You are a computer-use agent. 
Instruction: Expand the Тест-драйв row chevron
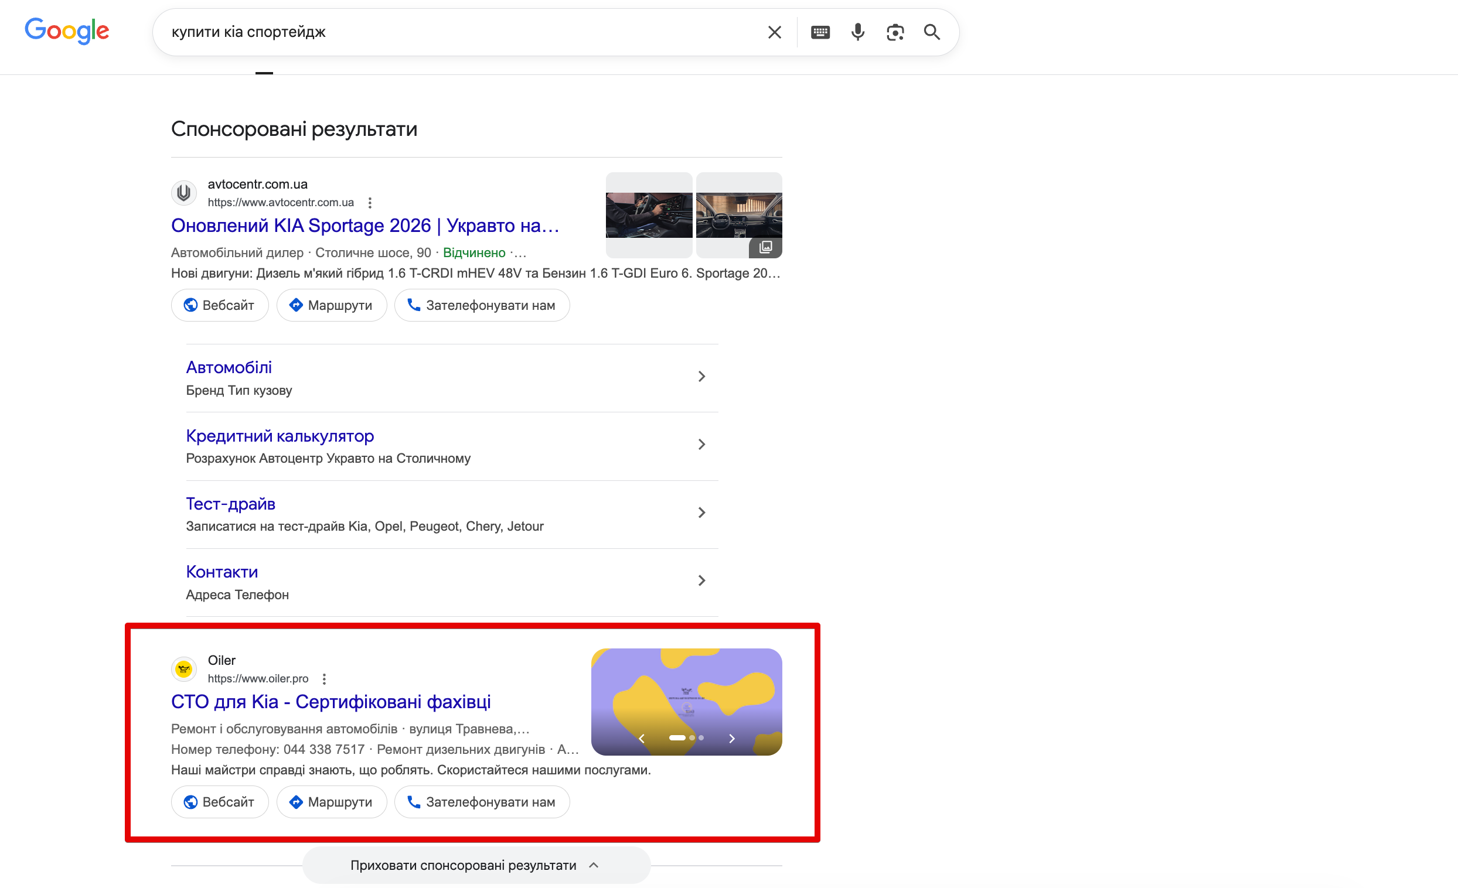click(x=701, y=513)
